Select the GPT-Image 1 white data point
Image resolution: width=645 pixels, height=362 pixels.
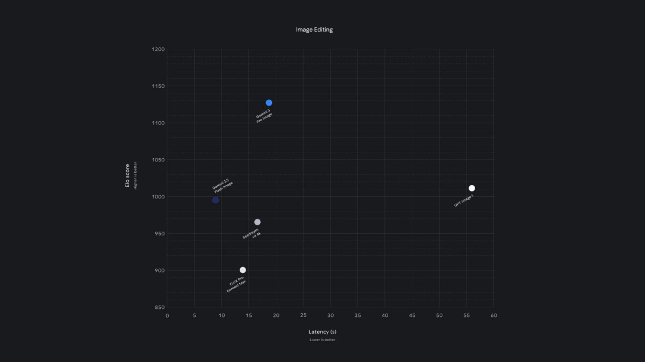tap(471, 188)
